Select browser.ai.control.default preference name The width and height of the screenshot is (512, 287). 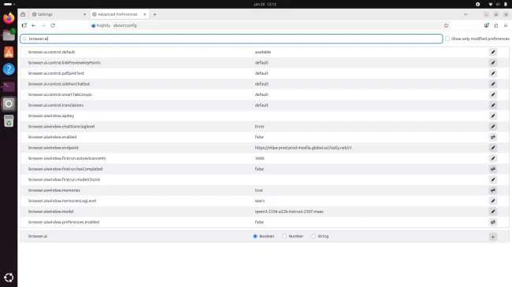pos(51,52)
